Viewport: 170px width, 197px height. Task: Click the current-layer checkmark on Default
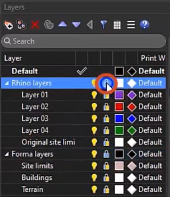[82, 71]
